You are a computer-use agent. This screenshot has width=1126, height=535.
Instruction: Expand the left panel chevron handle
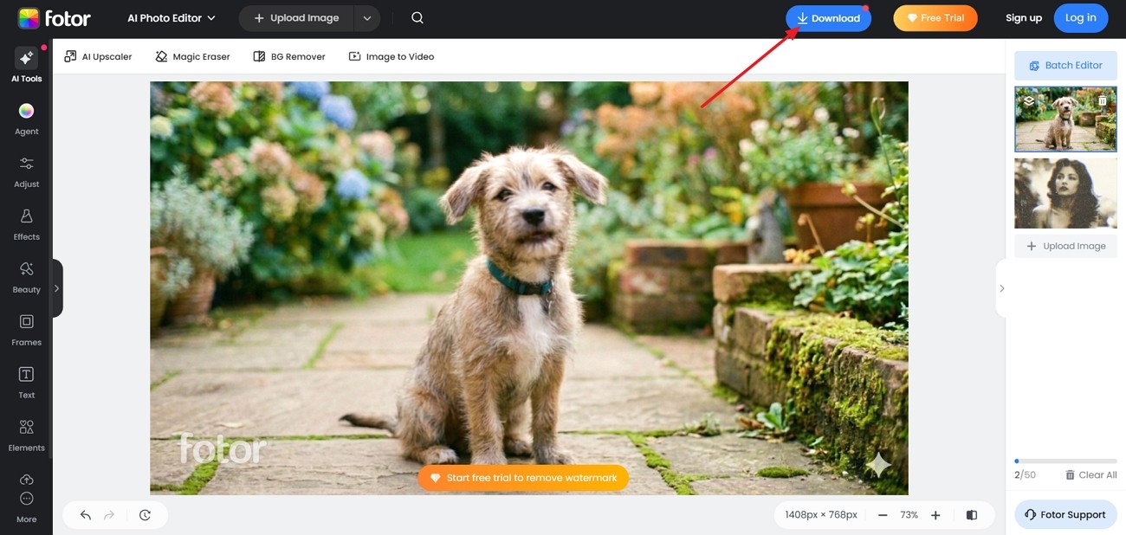coord(57,288)
